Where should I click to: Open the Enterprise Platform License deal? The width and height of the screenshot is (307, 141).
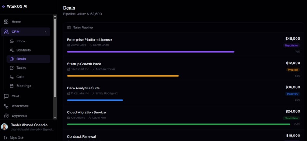click(x=90, y=40)
